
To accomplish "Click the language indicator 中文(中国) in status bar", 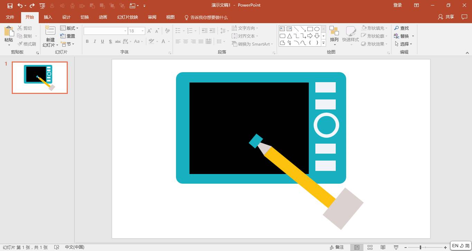I will 75,247.
